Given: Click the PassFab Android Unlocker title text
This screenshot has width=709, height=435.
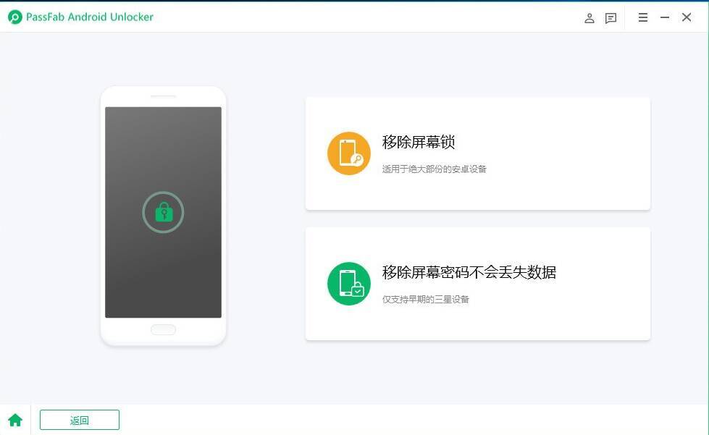Looking at the screenshot, I should 90,17.
